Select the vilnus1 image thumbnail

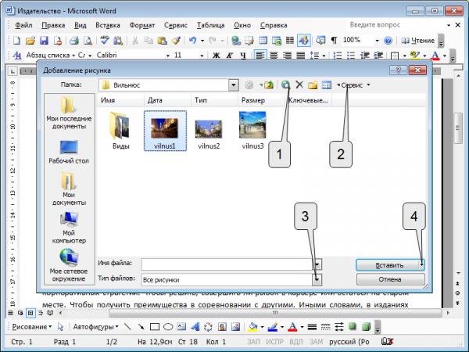point(165,131)
